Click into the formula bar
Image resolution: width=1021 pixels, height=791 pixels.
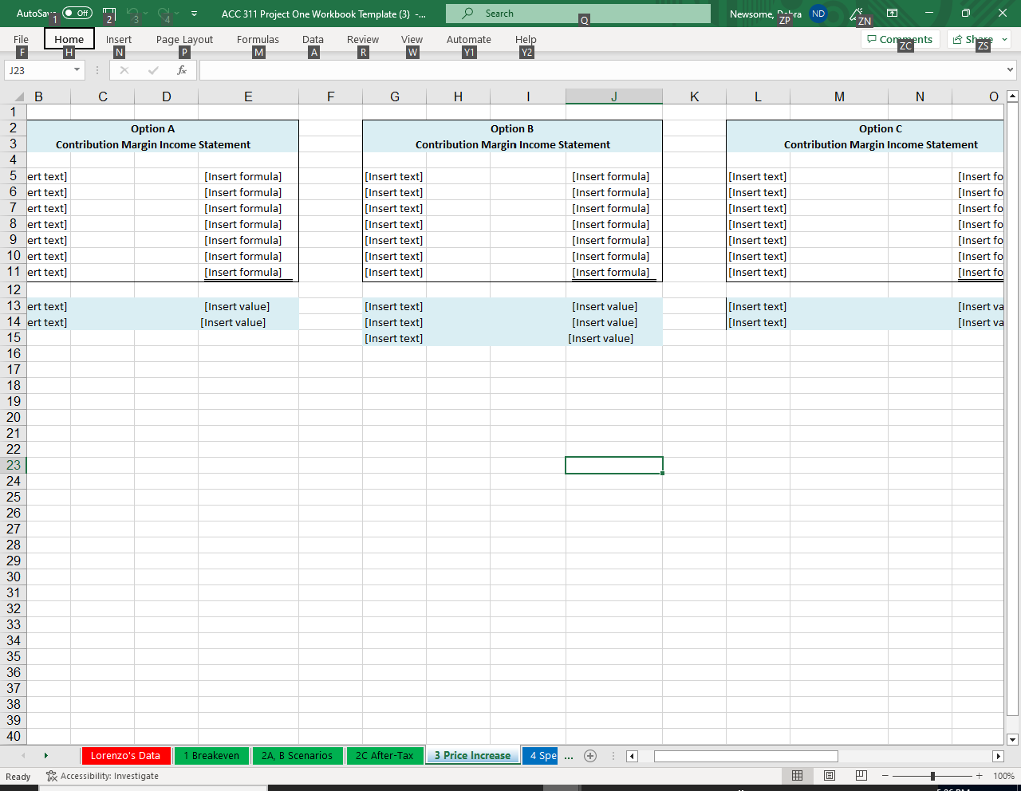(601, 70)
